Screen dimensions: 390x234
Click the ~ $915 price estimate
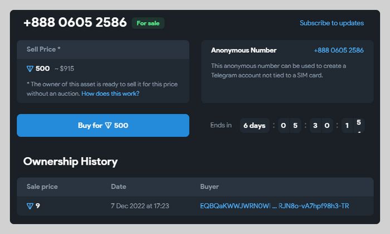click(64, 69)
